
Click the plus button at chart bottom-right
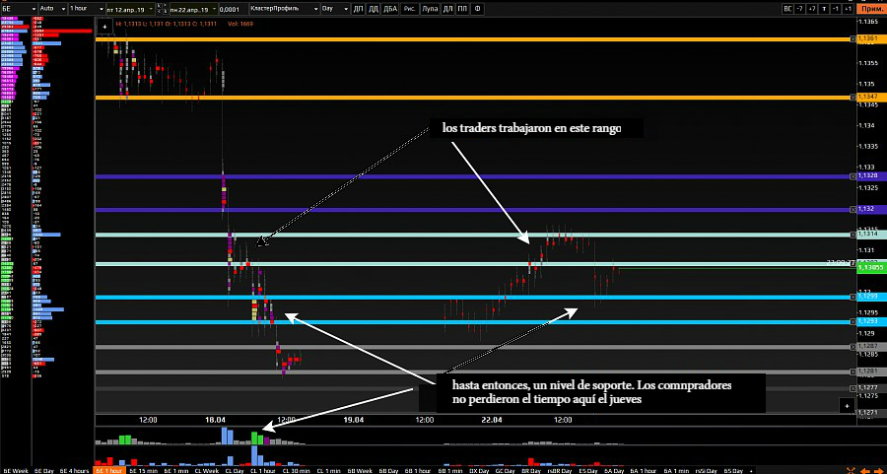tap(846, 405)
